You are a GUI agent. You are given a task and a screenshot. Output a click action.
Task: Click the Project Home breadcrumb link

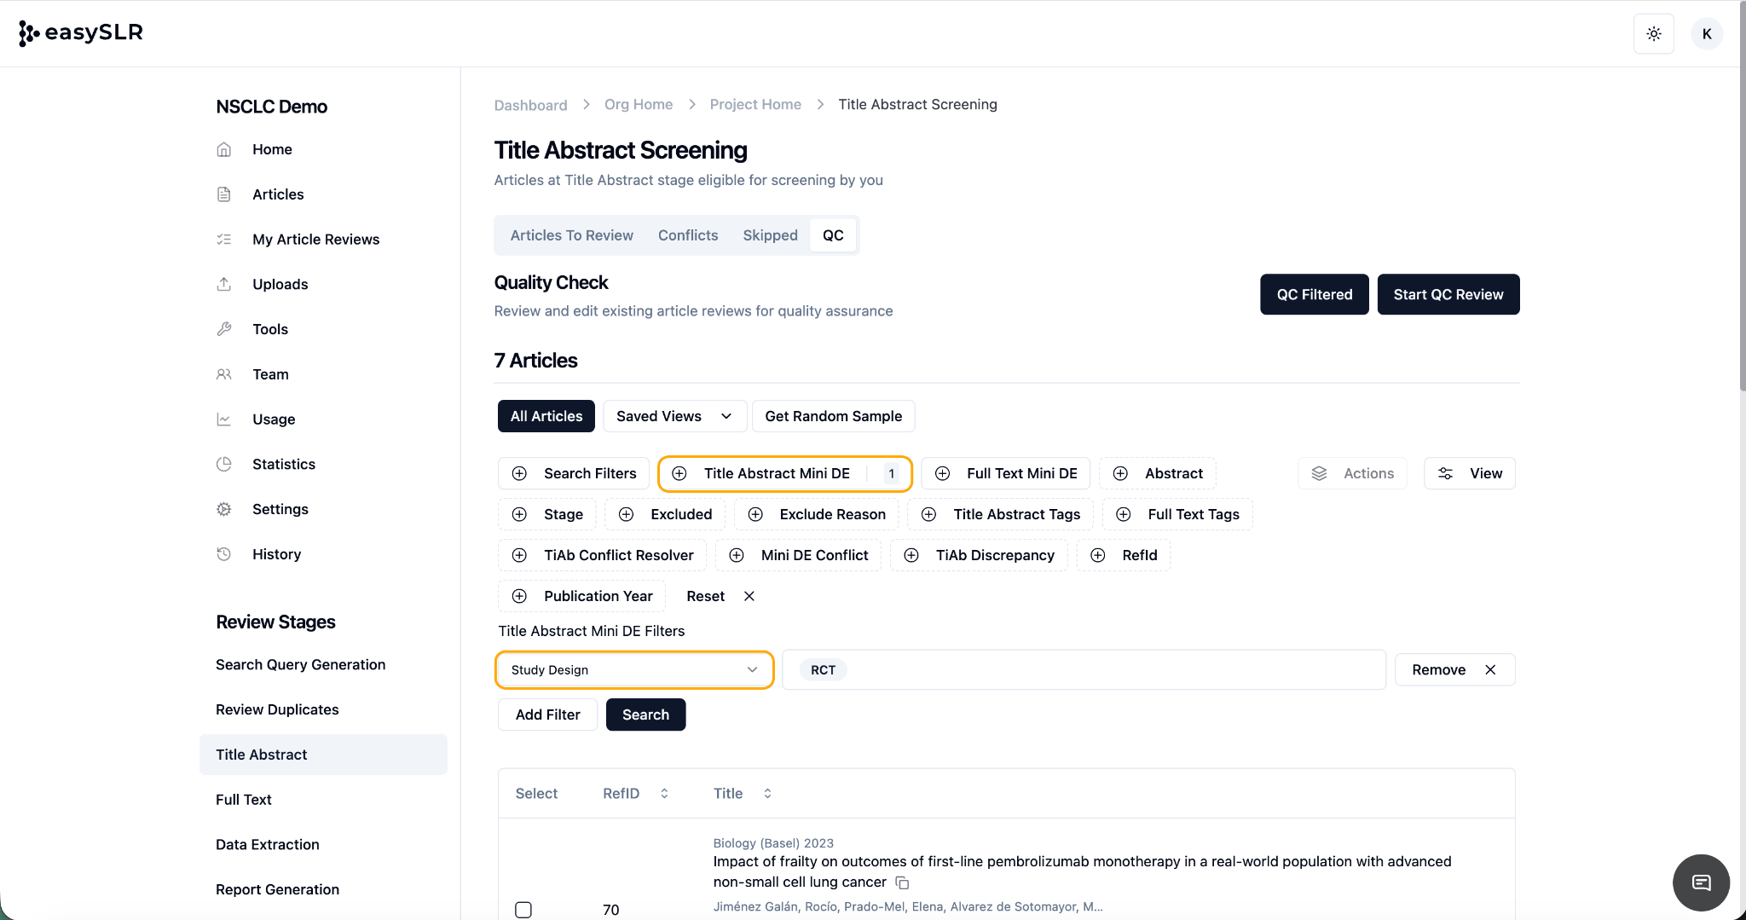pos(755,104)
